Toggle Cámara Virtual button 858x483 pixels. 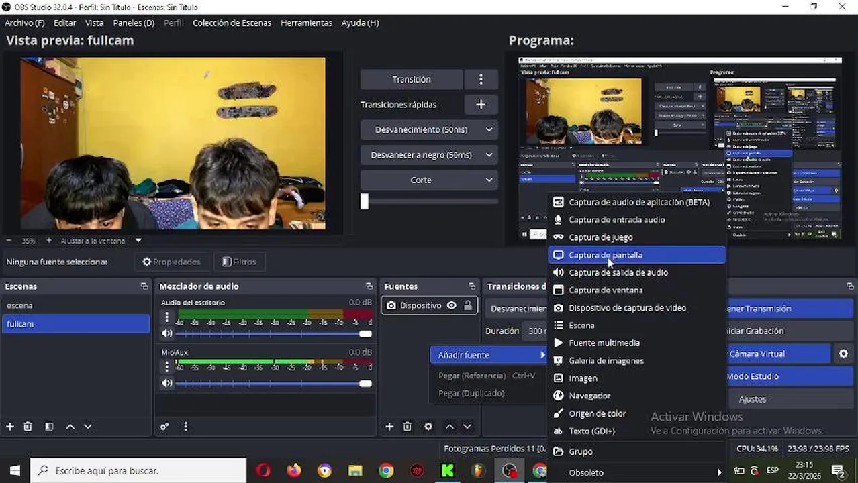pyautogui.click(x=779, y=354)
